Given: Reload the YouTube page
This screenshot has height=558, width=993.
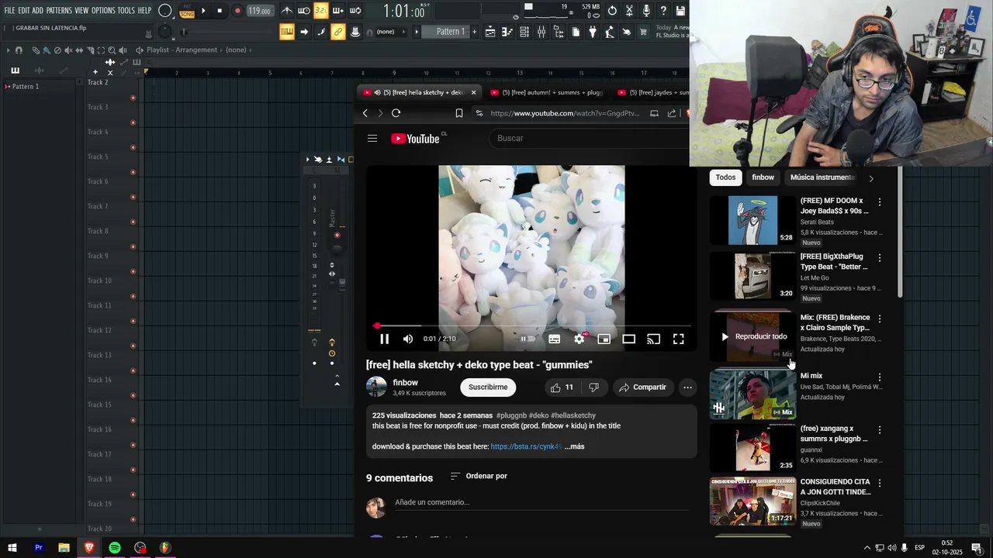Looking at the screenshot, I should tap(396, 113).
